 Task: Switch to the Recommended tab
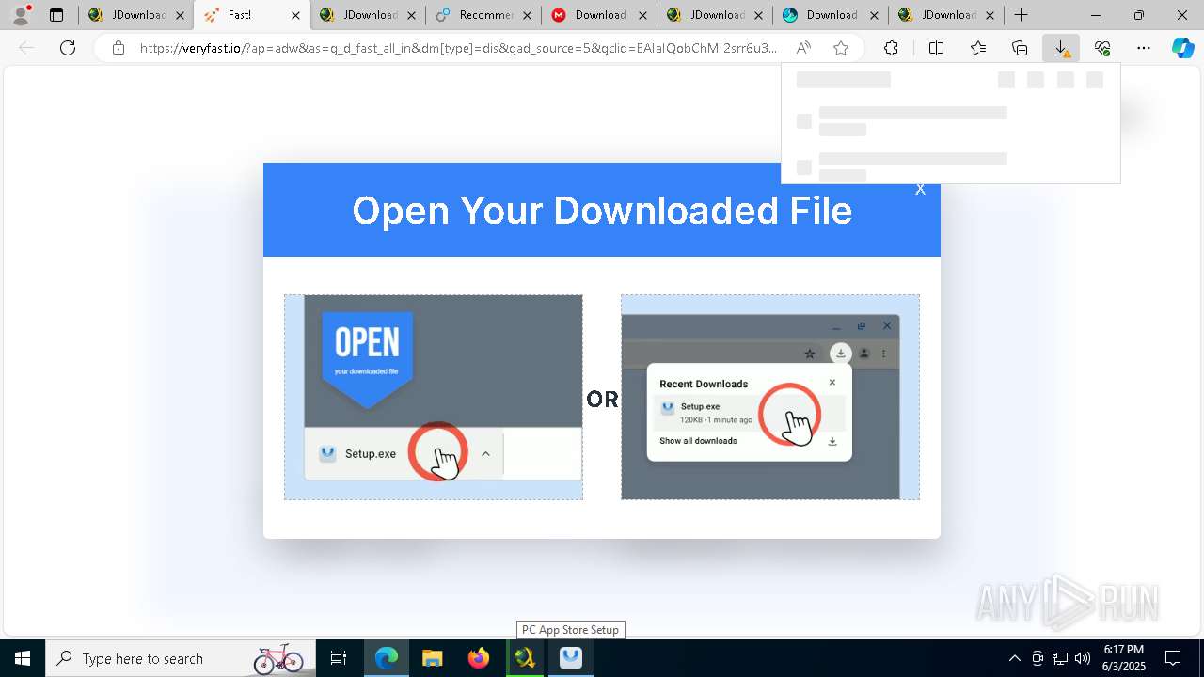tap(483, 15)
